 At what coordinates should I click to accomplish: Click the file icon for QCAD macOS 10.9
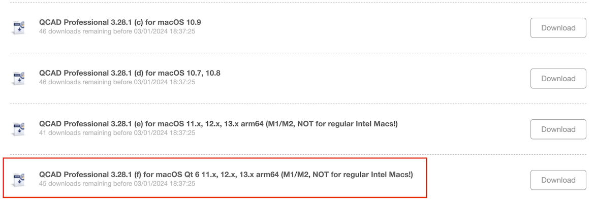point(19,27)
